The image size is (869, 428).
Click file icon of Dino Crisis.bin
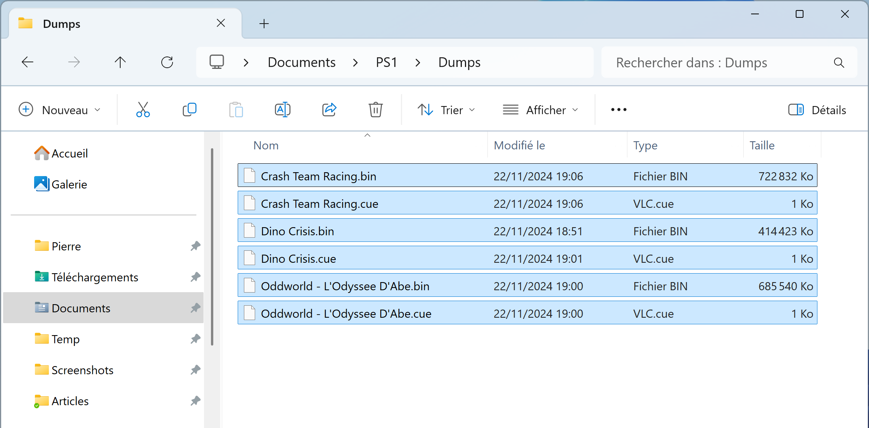click(x=250, y=231)
